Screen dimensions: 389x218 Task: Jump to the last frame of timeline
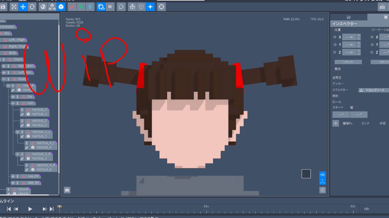click(x=52, y=209)
